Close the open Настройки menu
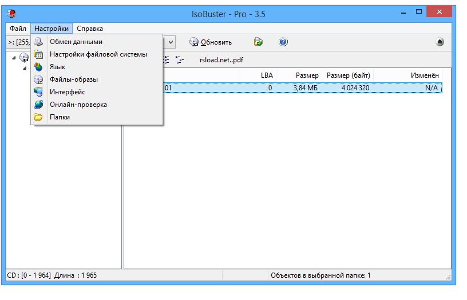This screenshot has width=467, height=300. (x=52, y=29)
